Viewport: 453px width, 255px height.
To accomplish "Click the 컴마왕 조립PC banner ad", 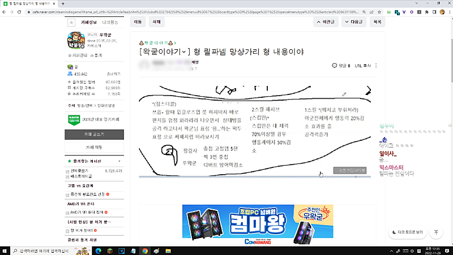I will click(258, 225).
